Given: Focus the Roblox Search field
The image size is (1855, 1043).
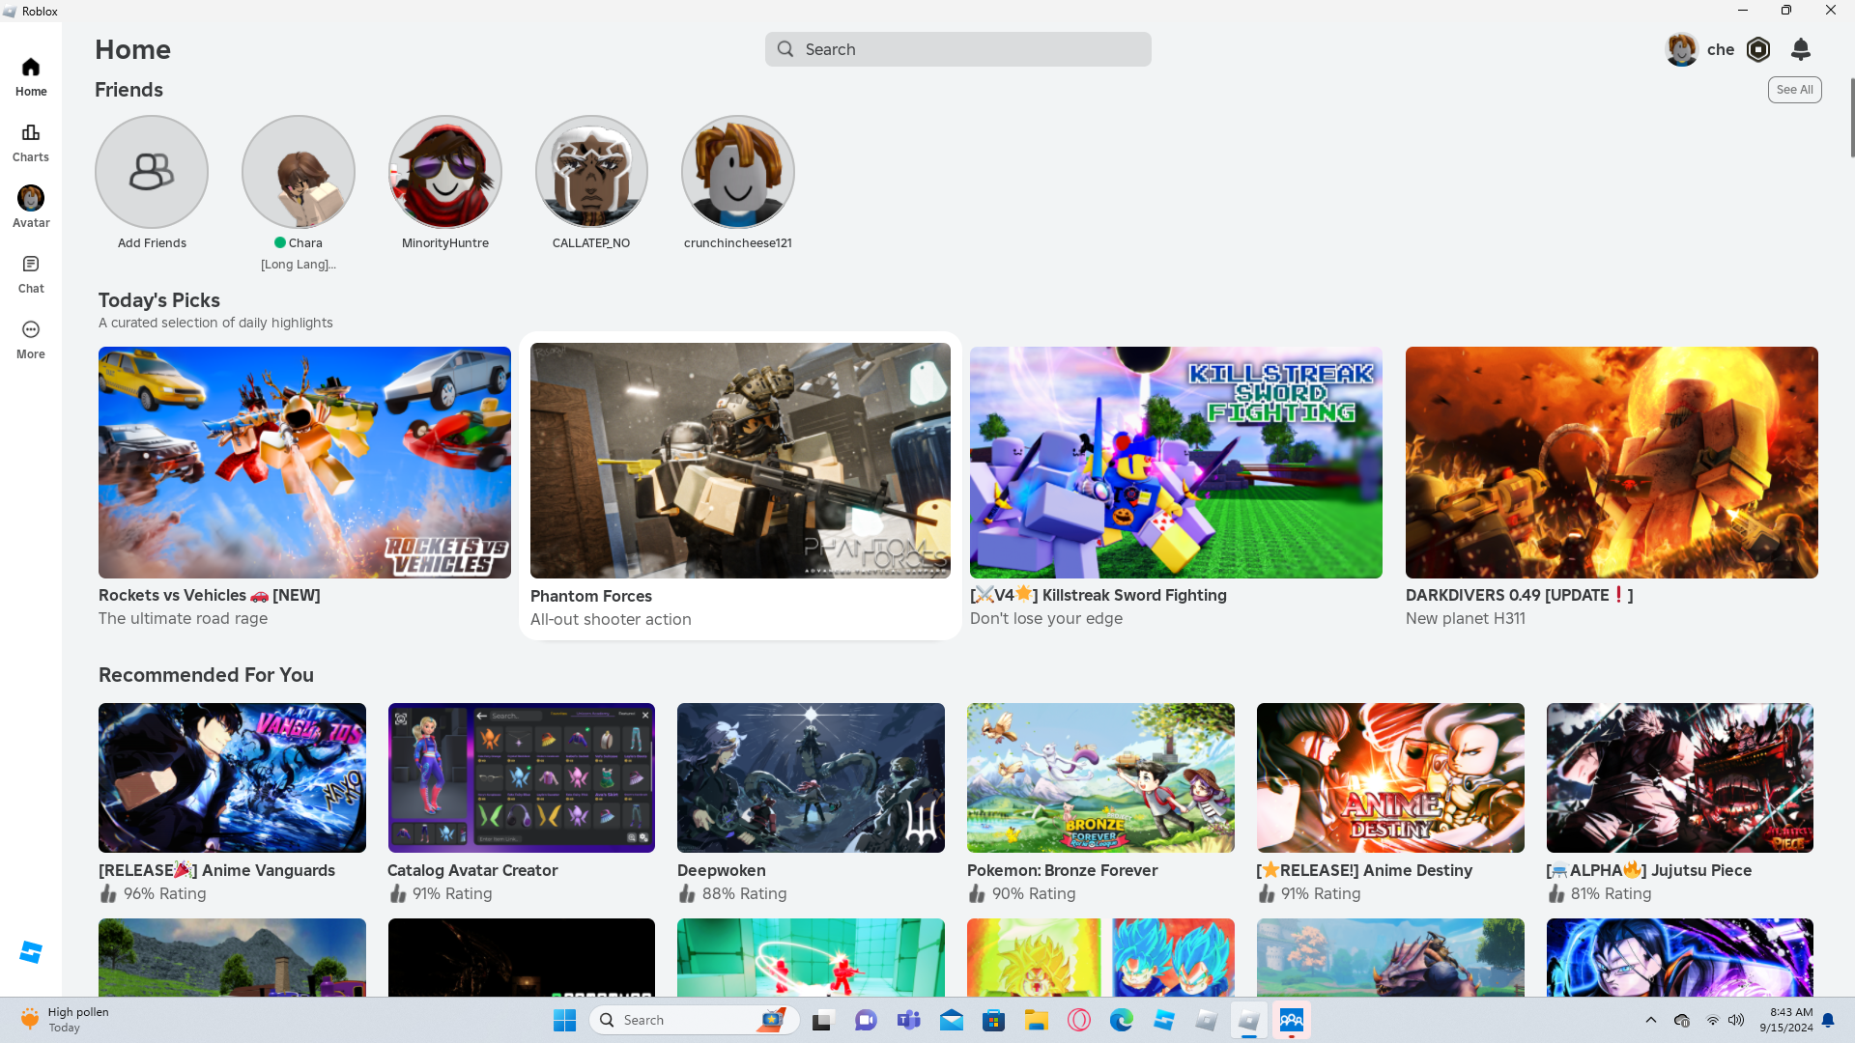Looking at the screenshot, I should pyautogui.click(x=958, y=49).
